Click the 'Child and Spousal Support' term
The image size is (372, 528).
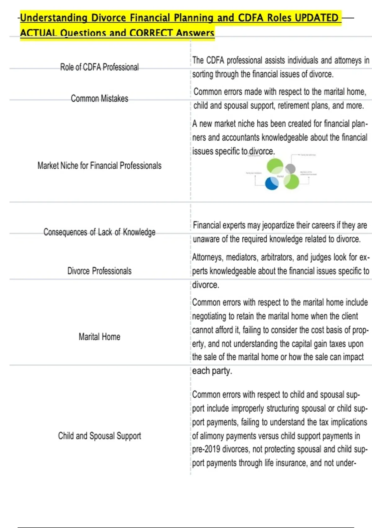pyautogui.click(x=100, y=436)
